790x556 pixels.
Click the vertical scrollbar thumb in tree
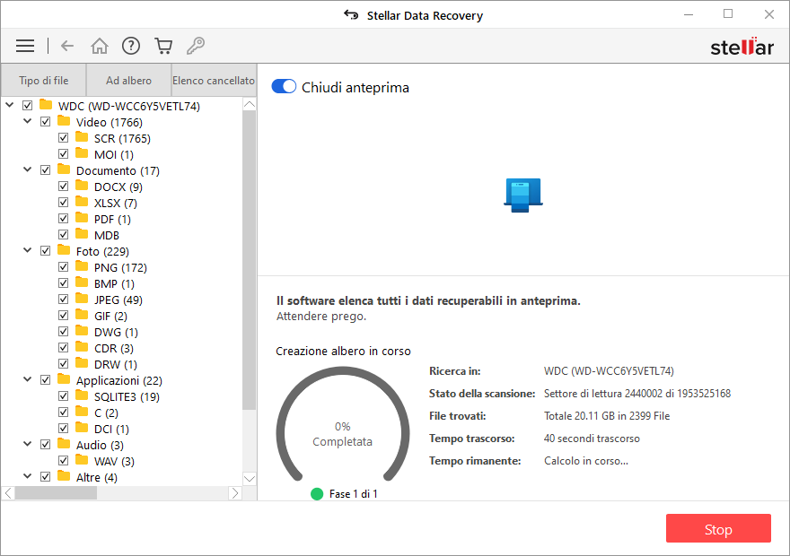pos(250,260)
